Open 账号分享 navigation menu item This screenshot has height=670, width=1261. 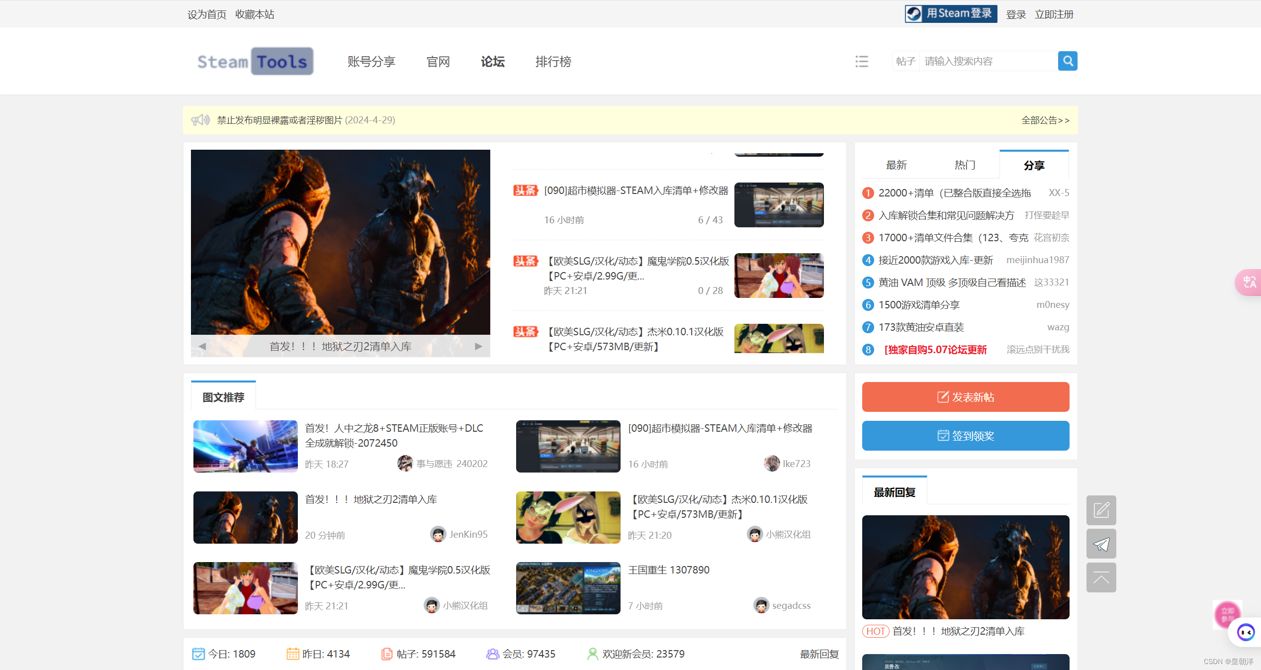371,62
